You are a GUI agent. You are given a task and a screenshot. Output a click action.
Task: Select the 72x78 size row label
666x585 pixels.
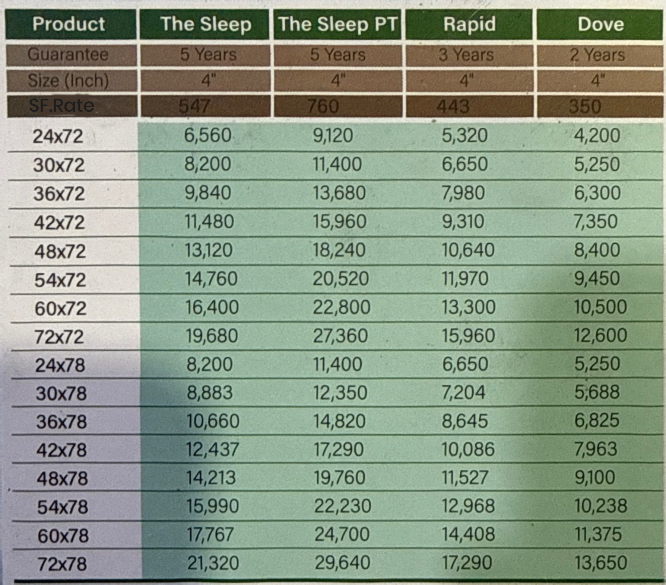pyautogui.click(x=62, y=564)
